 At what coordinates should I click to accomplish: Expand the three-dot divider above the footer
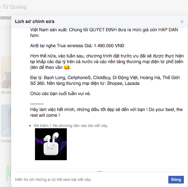tap(99, 171)
